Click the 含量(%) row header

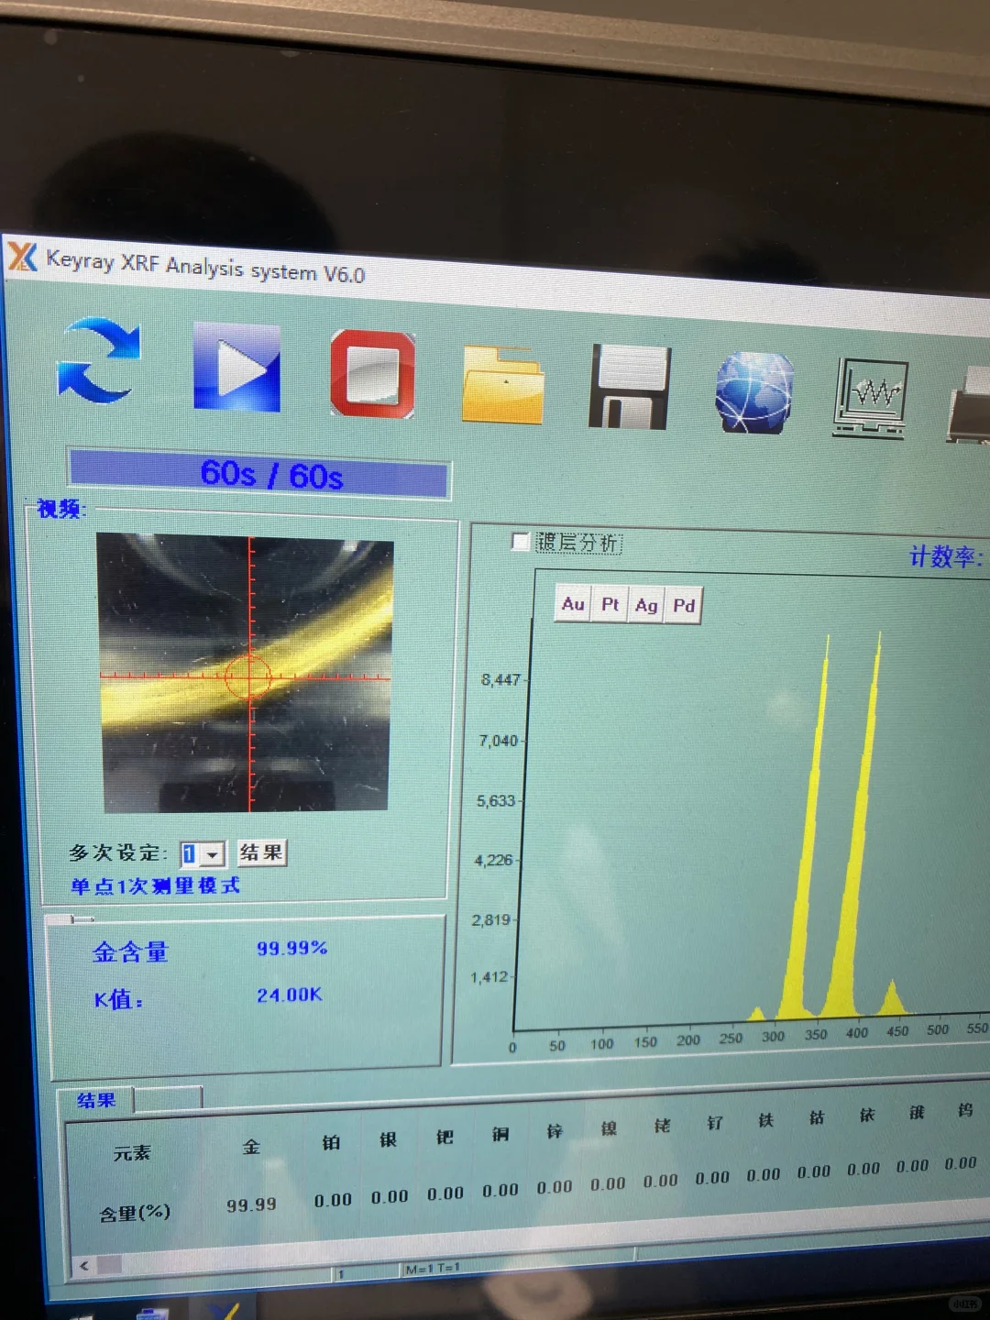135,1213
